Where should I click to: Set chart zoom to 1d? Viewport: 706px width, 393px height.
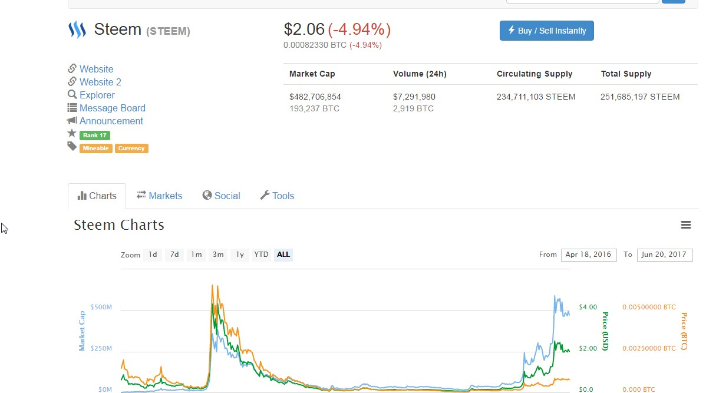(153, 255)
